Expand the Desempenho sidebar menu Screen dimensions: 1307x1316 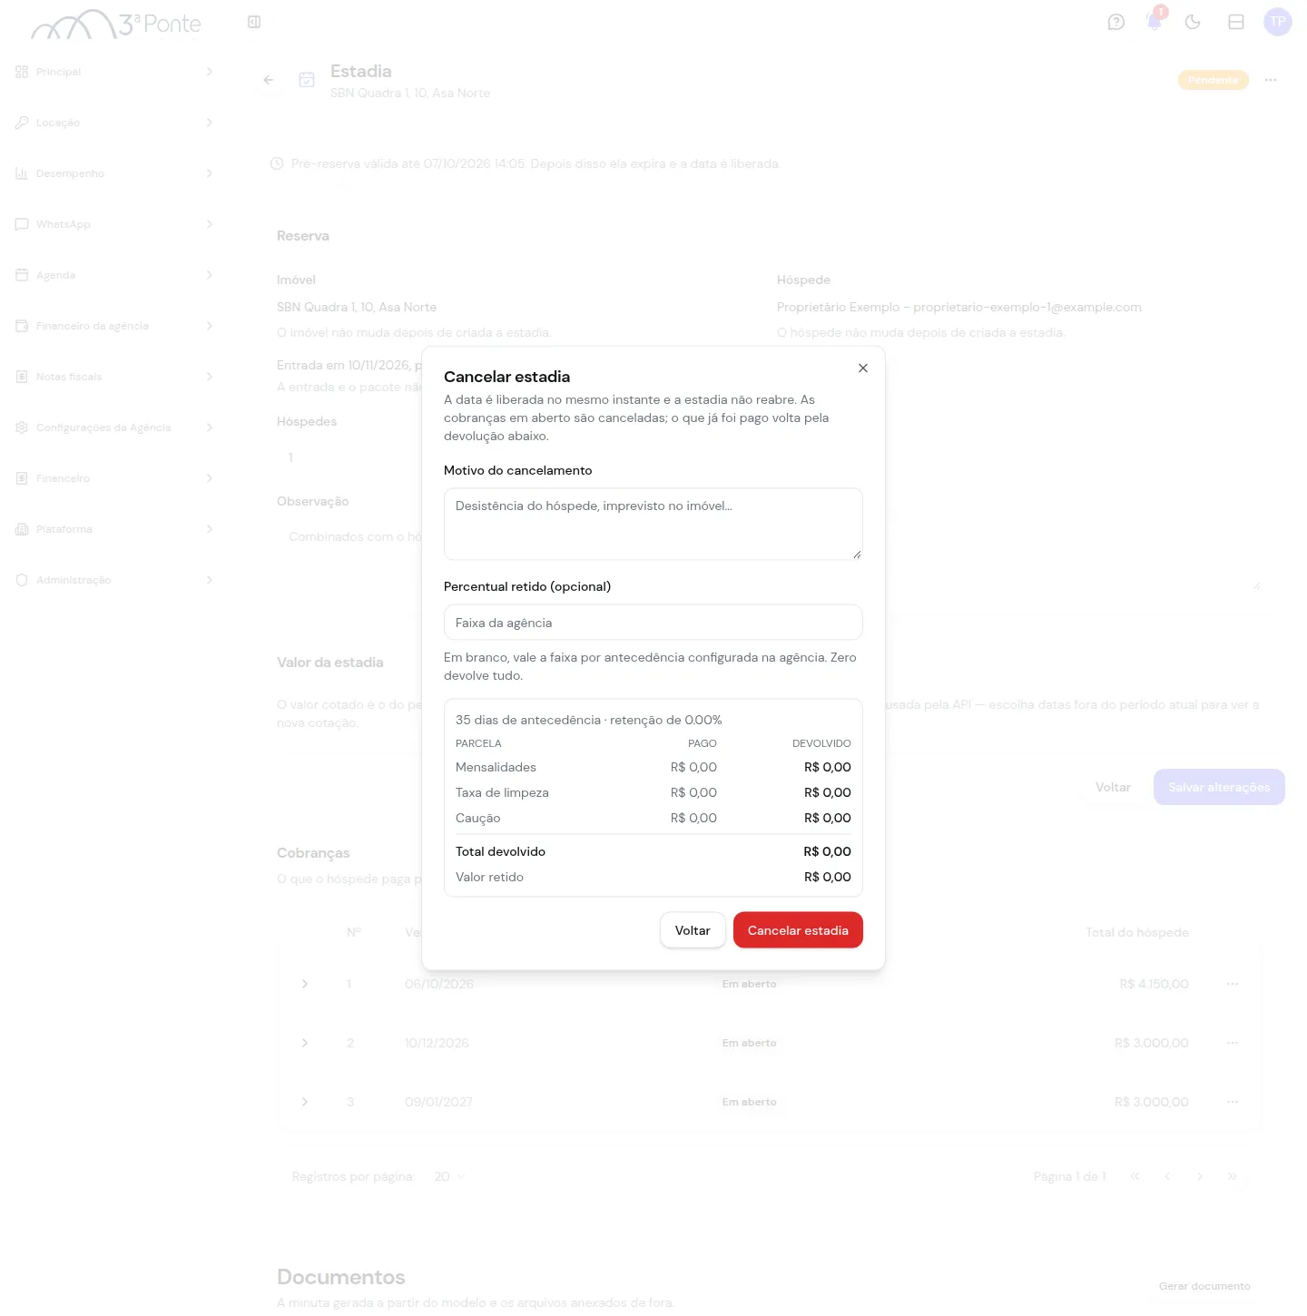(x=114, y=173)
